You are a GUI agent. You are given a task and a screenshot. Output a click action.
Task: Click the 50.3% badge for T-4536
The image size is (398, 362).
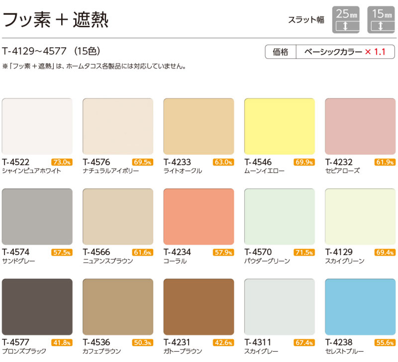pos(142,342)
